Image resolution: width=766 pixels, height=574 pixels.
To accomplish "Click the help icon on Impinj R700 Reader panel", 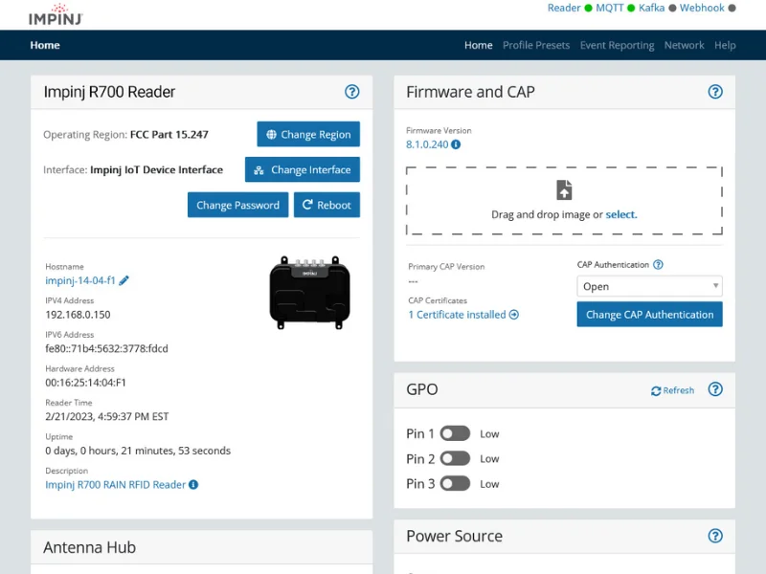I will 351,92.
